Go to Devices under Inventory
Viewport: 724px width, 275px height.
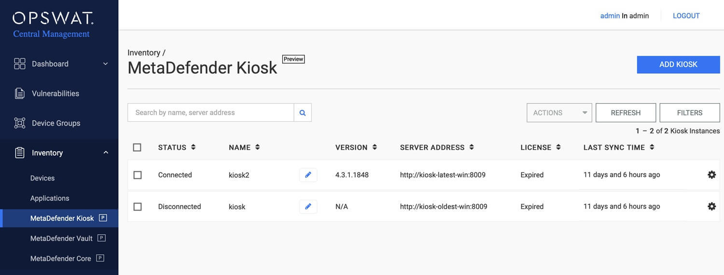(x=42, y=178)
